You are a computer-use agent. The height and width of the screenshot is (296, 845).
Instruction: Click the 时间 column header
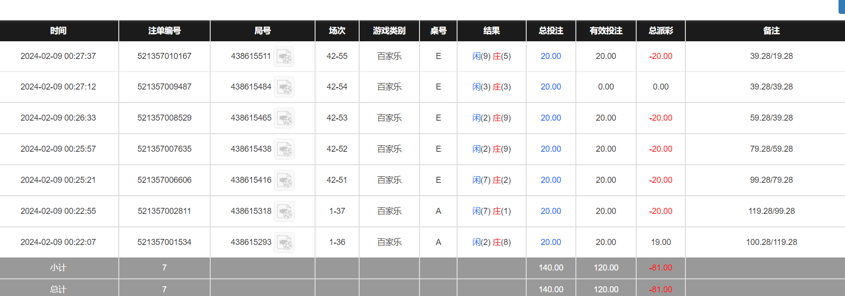point(58,31)
